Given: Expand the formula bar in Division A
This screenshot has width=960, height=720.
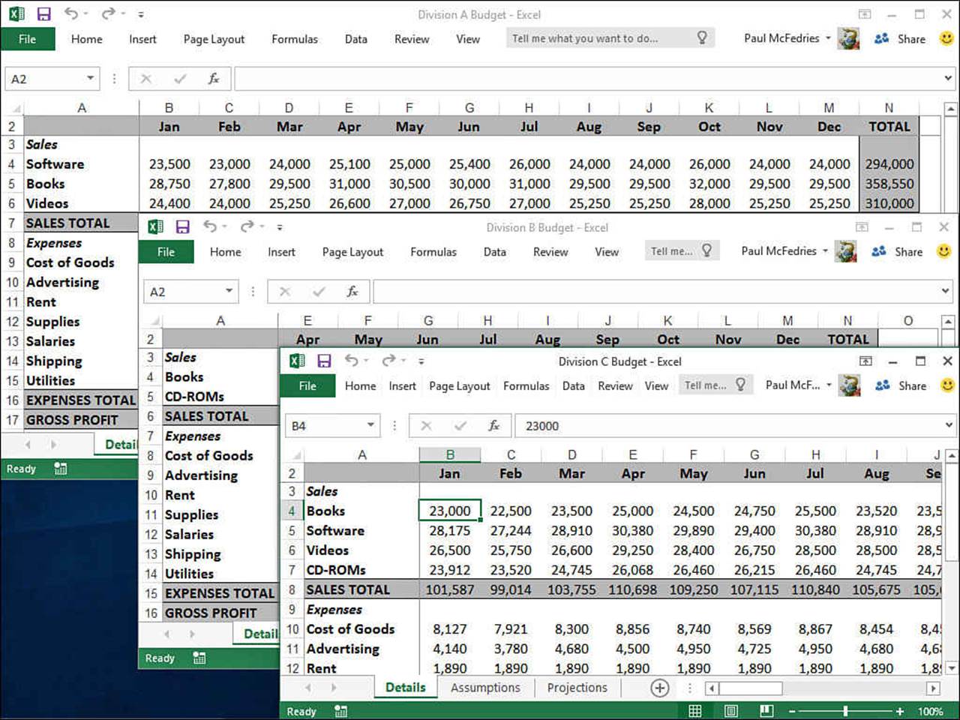Looking at the screenshot, I should coord(948,78).
